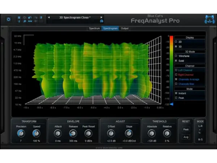Screen dimensions: 217x163
Task: Click the Relative value 0 %
Action: [x=167, y=141]
